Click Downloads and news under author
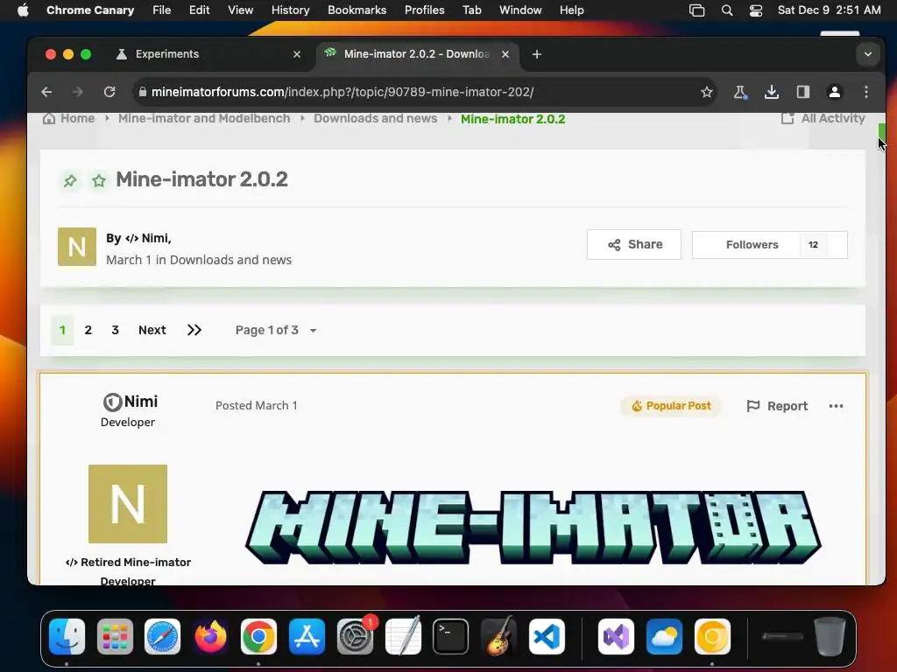The image size is (897, 672). pos(230,259)
